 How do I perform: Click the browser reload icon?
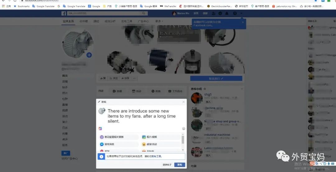(15, 1)
